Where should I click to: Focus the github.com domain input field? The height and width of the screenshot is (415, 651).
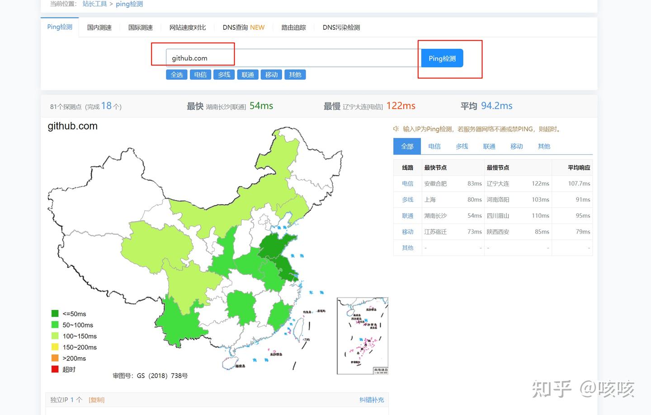click(293, 58)
